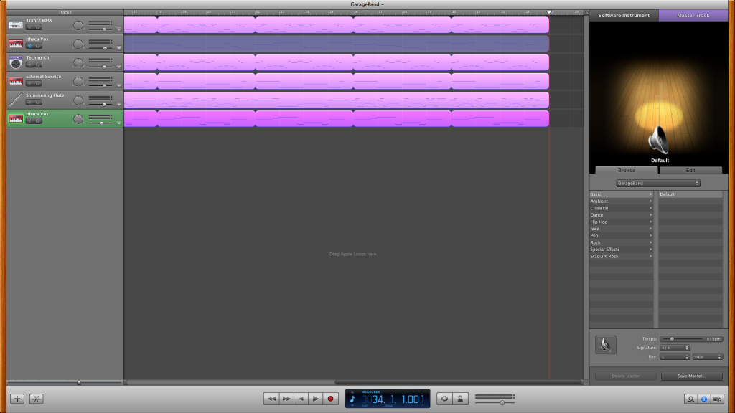The height and width of the screenshot is (413, 735).
Task: Open the Loop Browser with the loop icon
Action: 690,399
